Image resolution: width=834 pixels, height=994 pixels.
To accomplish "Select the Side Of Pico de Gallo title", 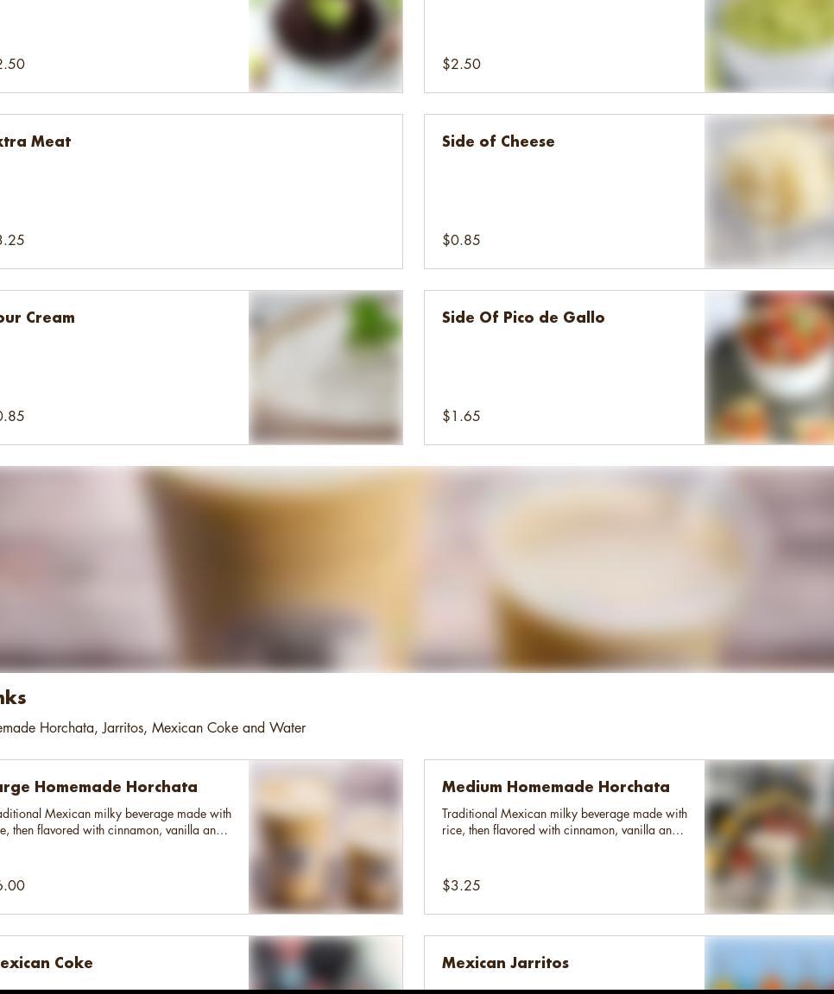I will tap(523, 318).
